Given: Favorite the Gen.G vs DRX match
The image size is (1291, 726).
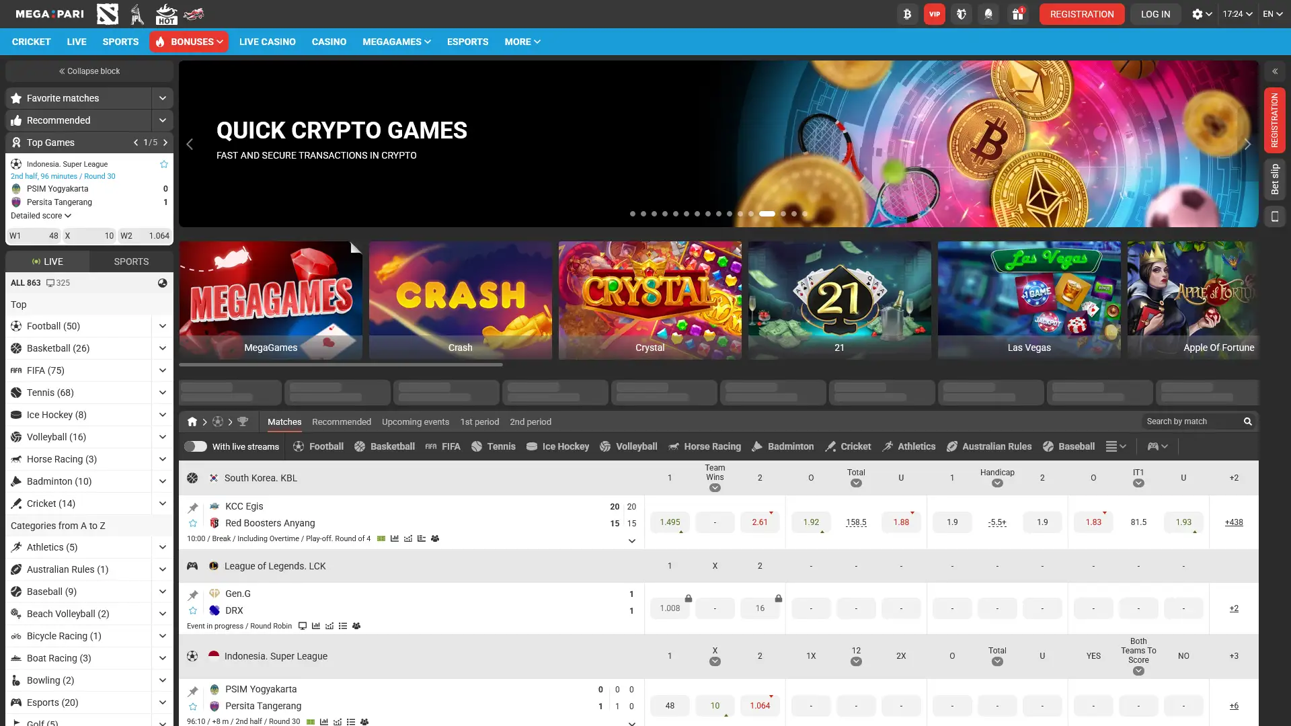Looking at the screenshot, I should tap(193, 610).
